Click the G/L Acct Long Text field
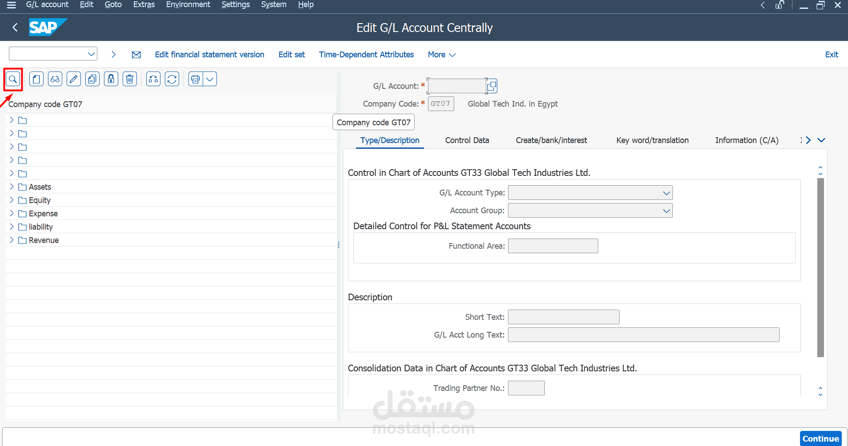Screen dimensions: 848x446 [x=644, y=335]
